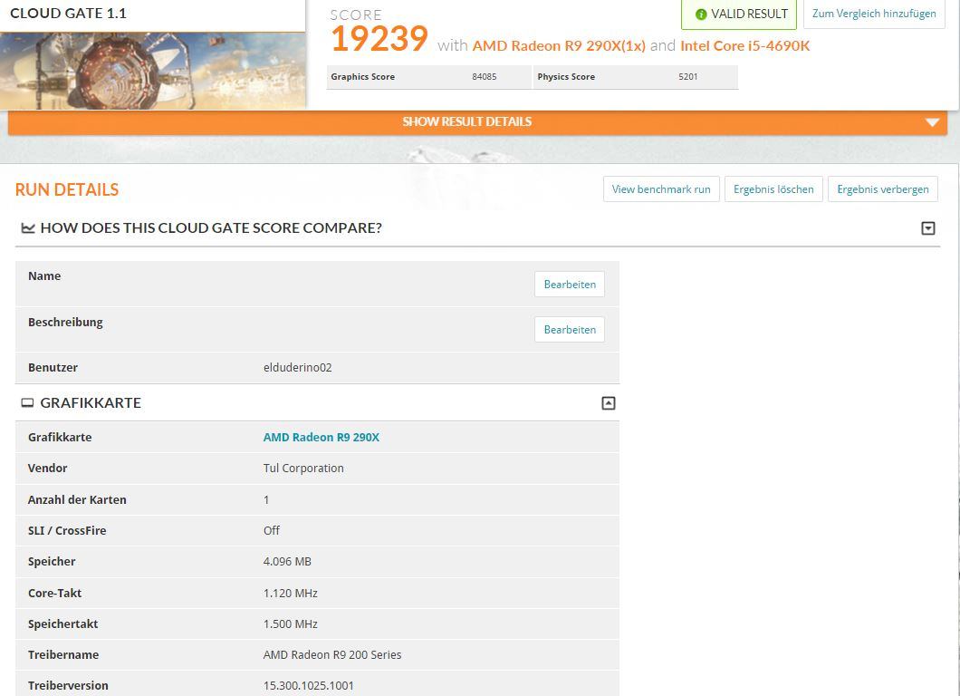This screenshot has width=960, height=696.
Task: Click the white triangle on orange bar
Action: (x=932, y=122)
